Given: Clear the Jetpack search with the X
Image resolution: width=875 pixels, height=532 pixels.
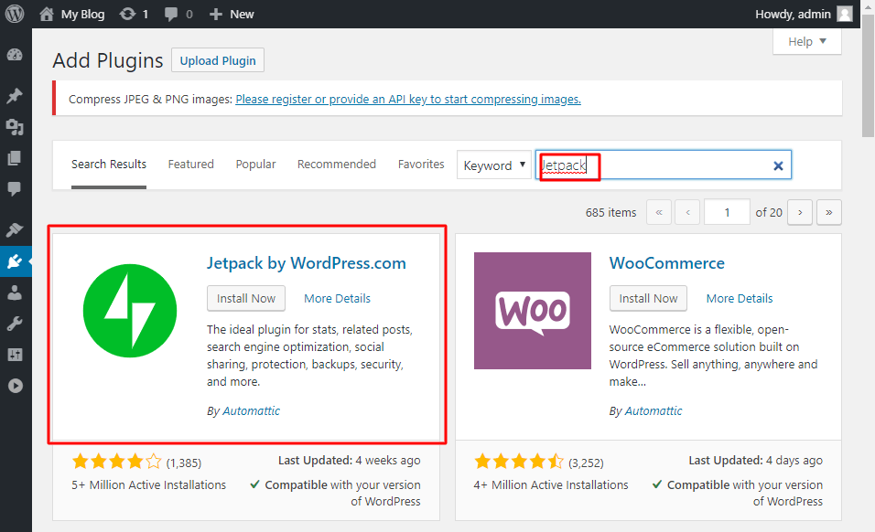Looking at the screenshot, I should click(x=778, y=165).
